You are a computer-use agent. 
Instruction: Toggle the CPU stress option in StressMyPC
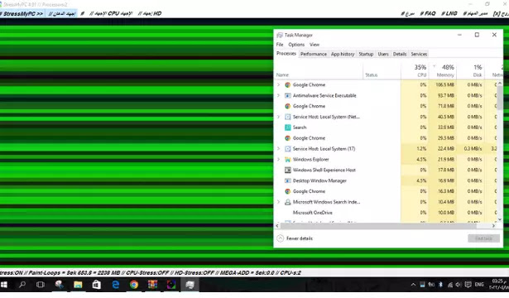point(111,13)
